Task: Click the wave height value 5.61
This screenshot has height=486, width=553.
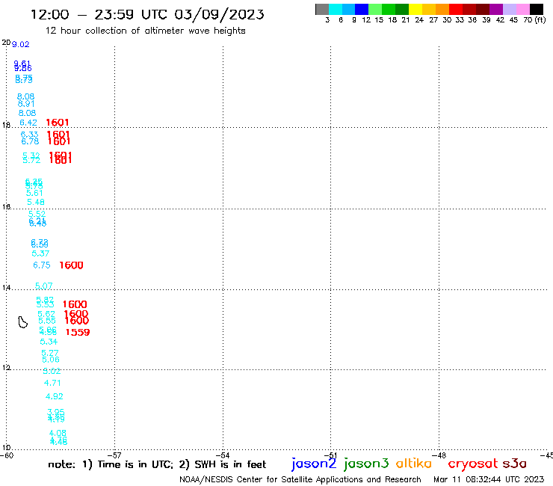Action: coord(34,193)
